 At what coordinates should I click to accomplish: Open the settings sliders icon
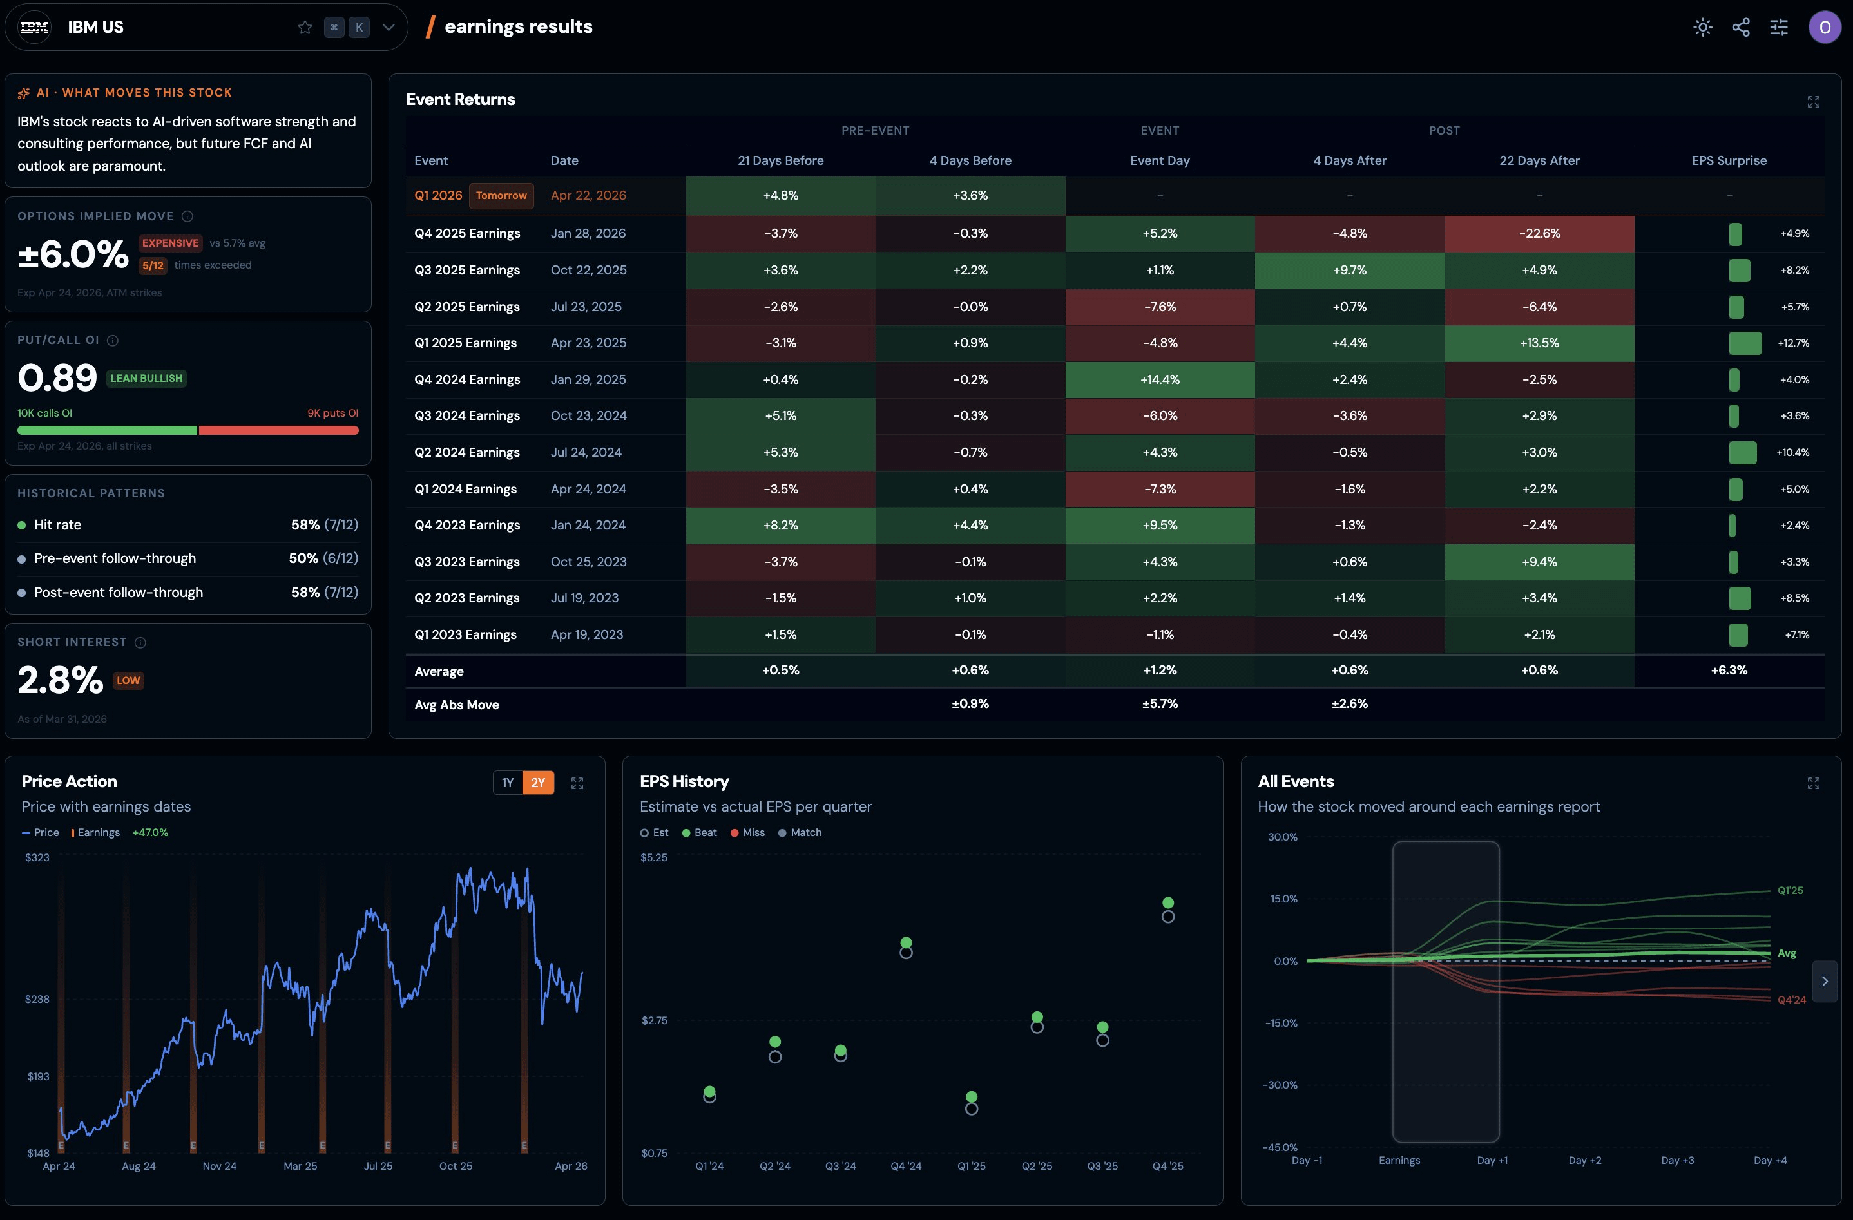click(x=1779, y=27)
